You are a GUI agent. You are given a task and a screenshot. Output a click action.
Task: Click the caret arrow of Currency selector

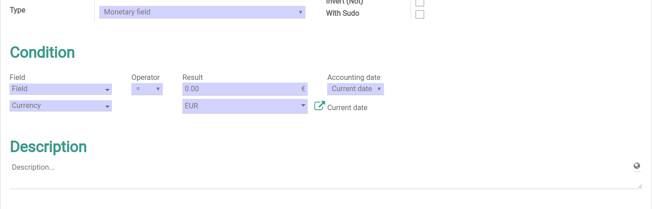click(107, 107)
